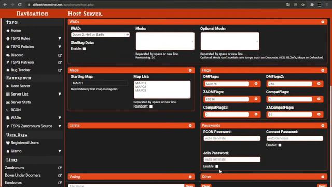Viewport: 332px width, 187px height.
Task: Open the Zandronum external link icon
Action: pos(60,168)
